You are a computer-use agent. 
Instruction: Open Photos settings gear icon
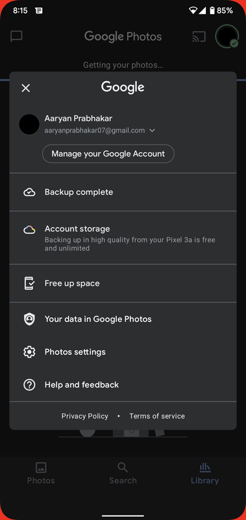point(29,352)
